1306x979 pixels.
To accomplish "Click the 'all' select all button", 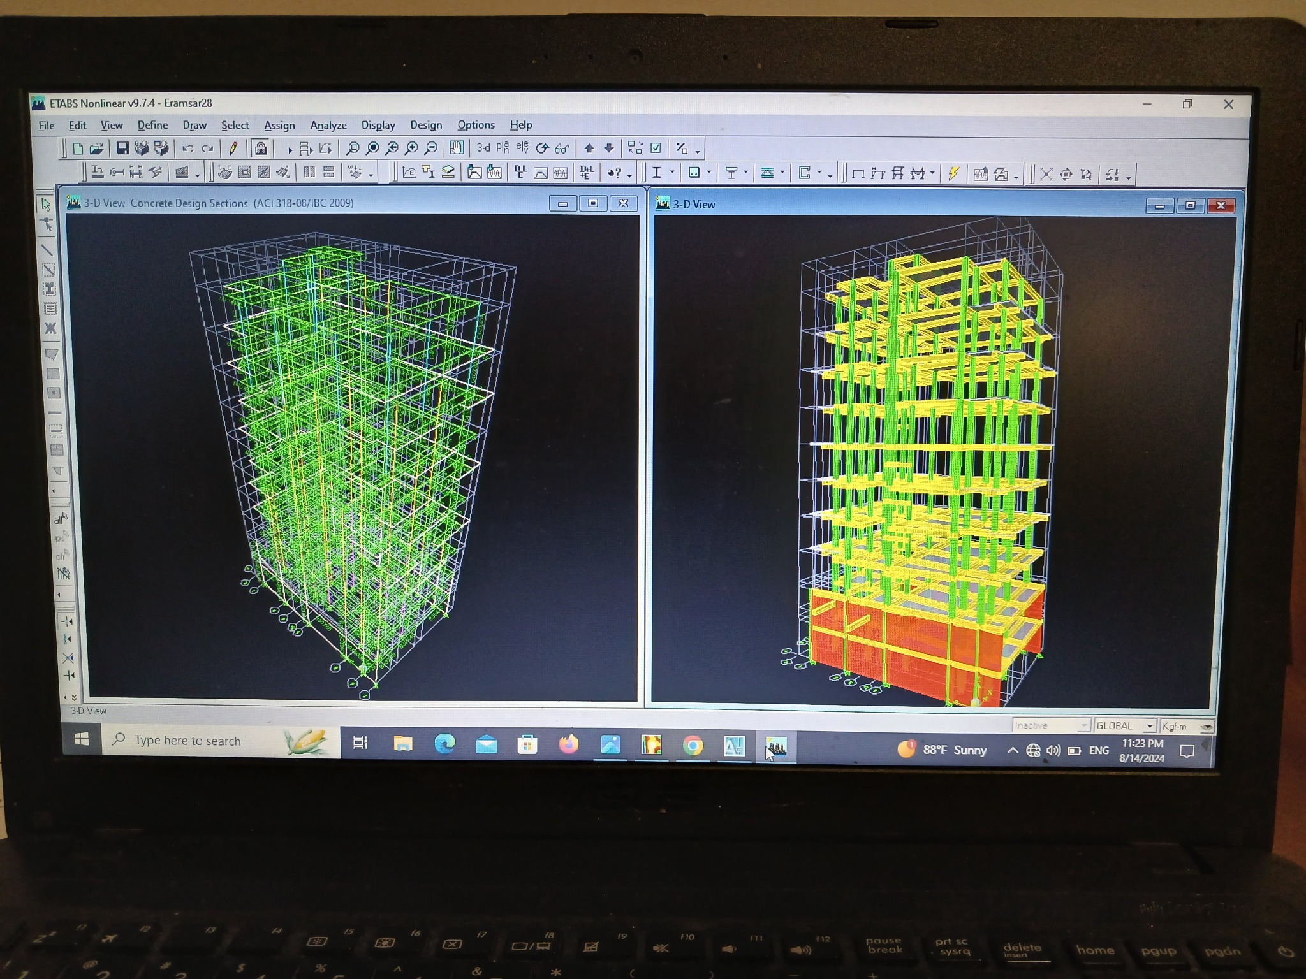I will (61, 519).
